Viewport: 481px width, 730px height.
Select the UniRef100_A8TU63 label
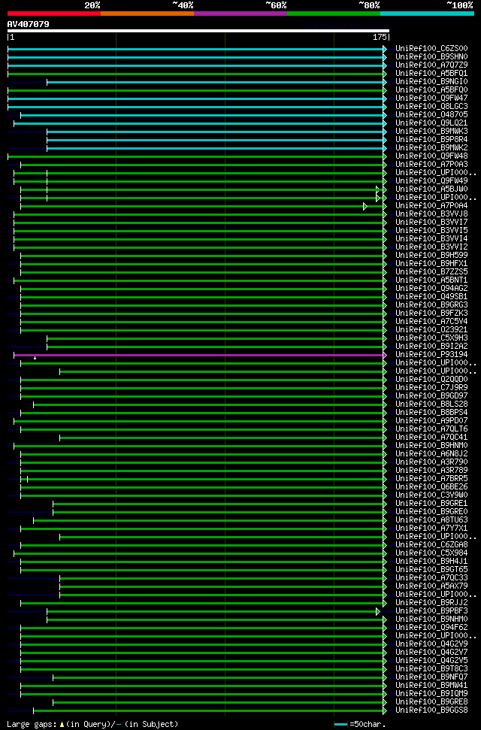[x=431, y=520]
